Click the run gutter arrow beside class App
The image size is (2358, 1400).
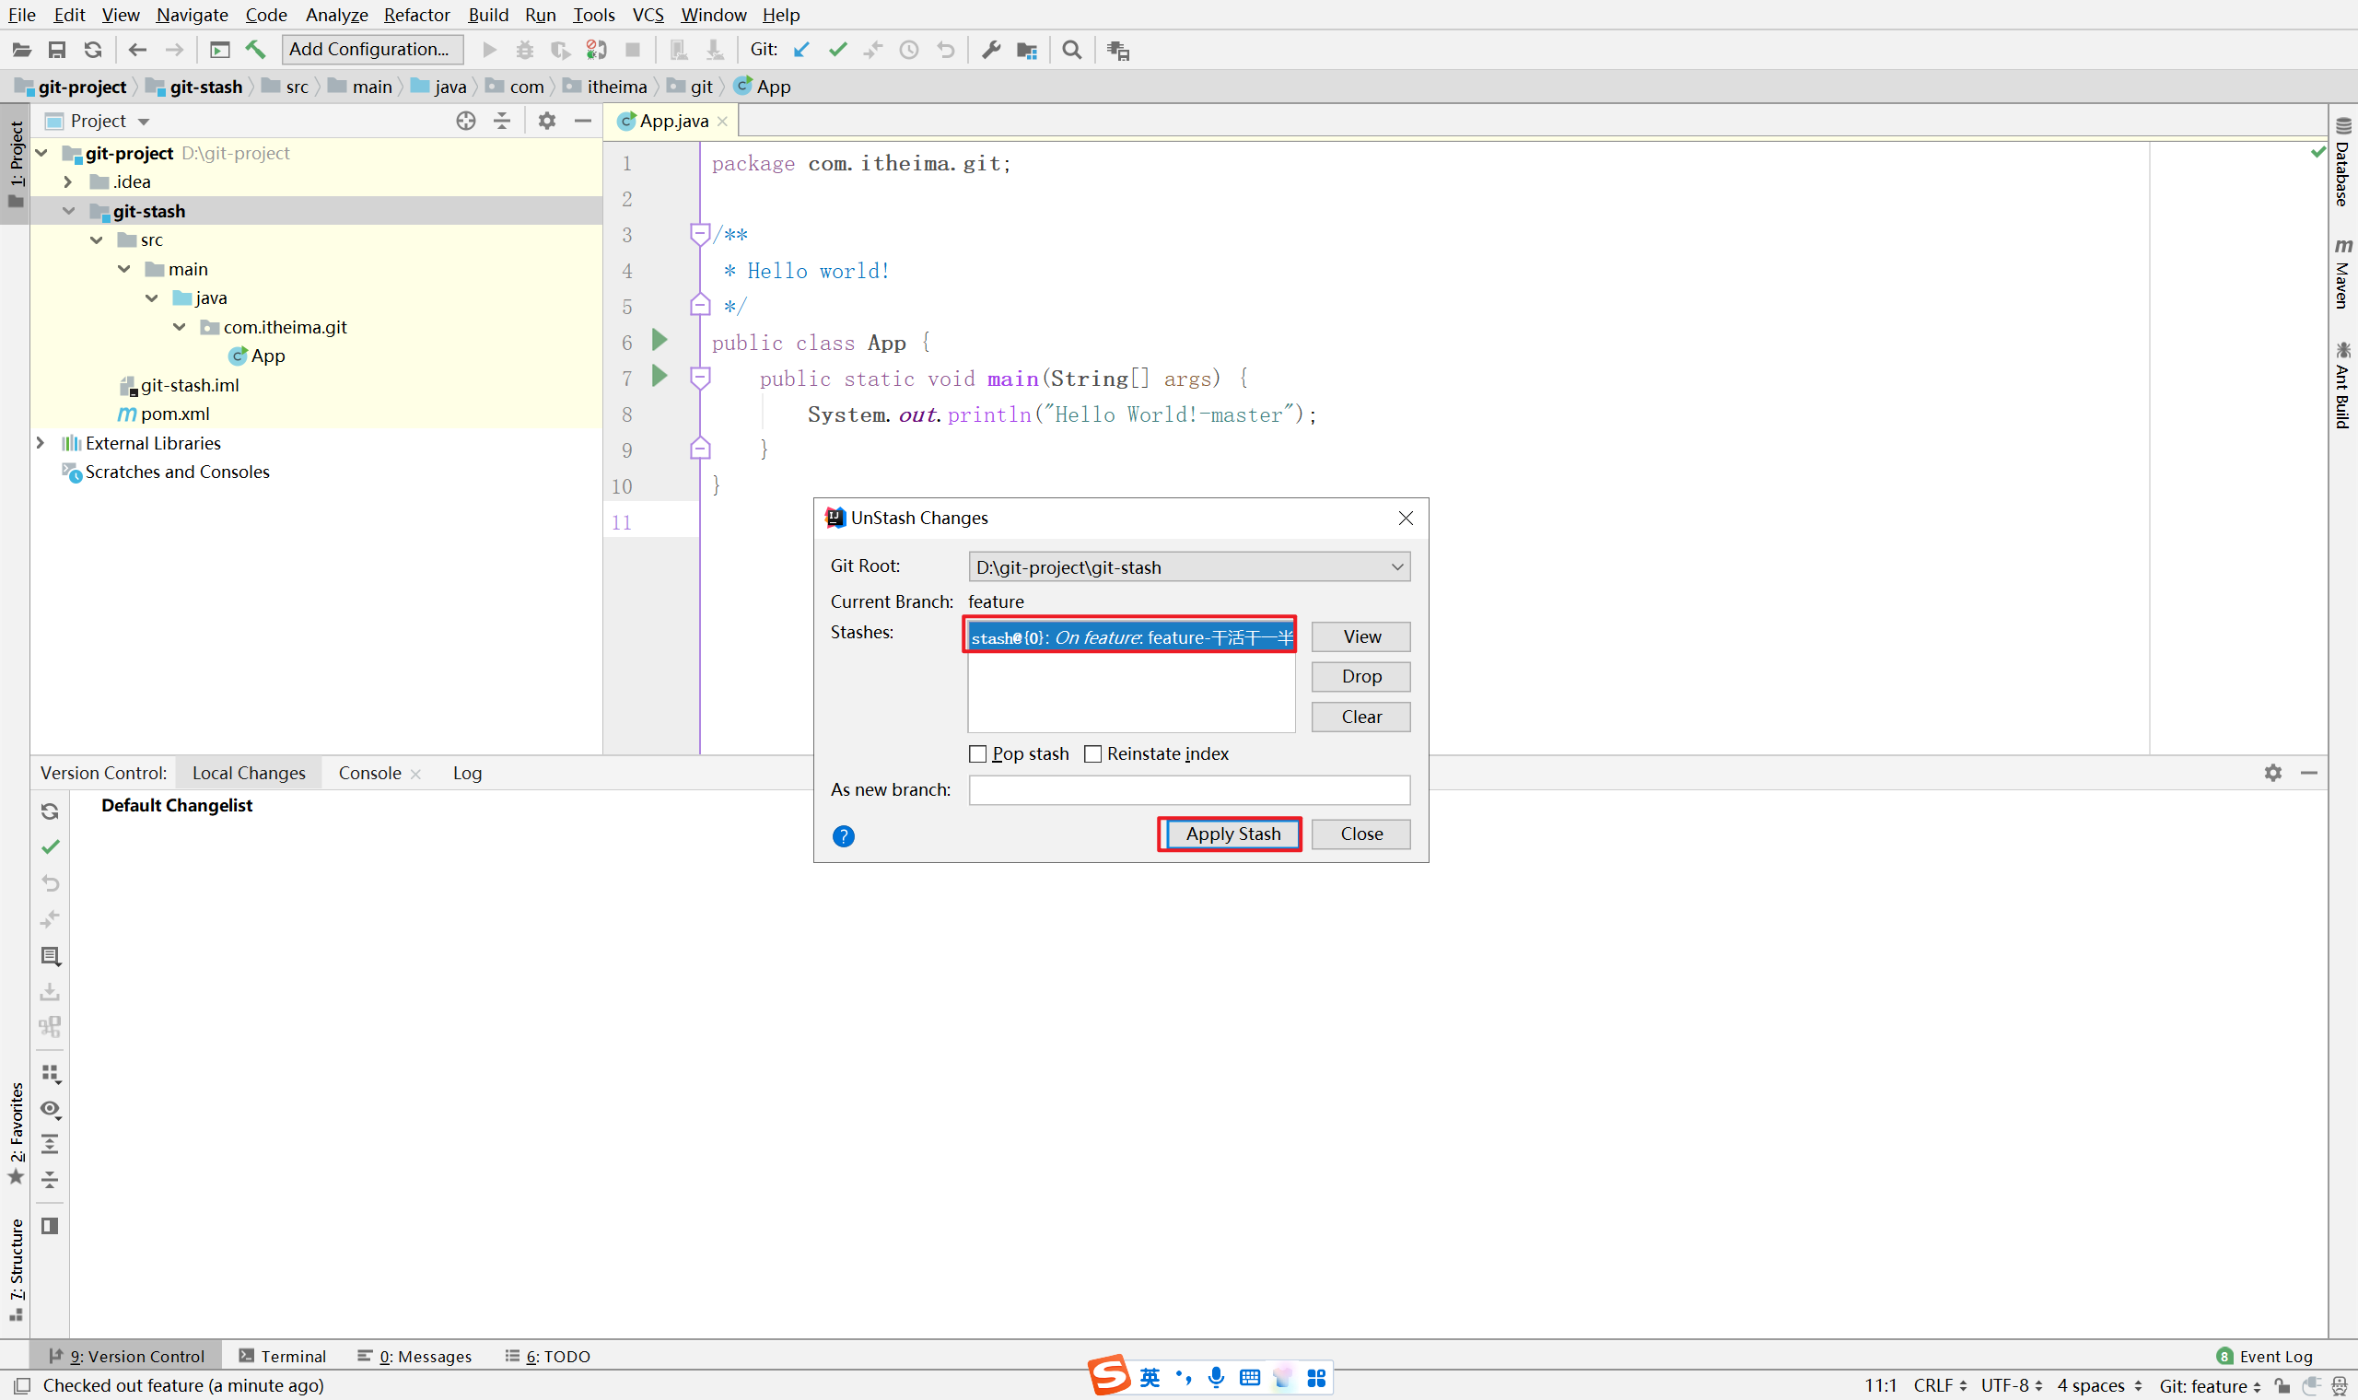coord(660,340)
